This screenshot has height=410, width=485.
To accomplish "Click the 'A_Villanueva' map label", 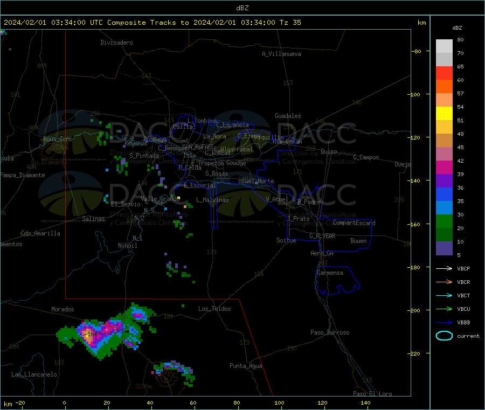I will [x=281, y=54].
